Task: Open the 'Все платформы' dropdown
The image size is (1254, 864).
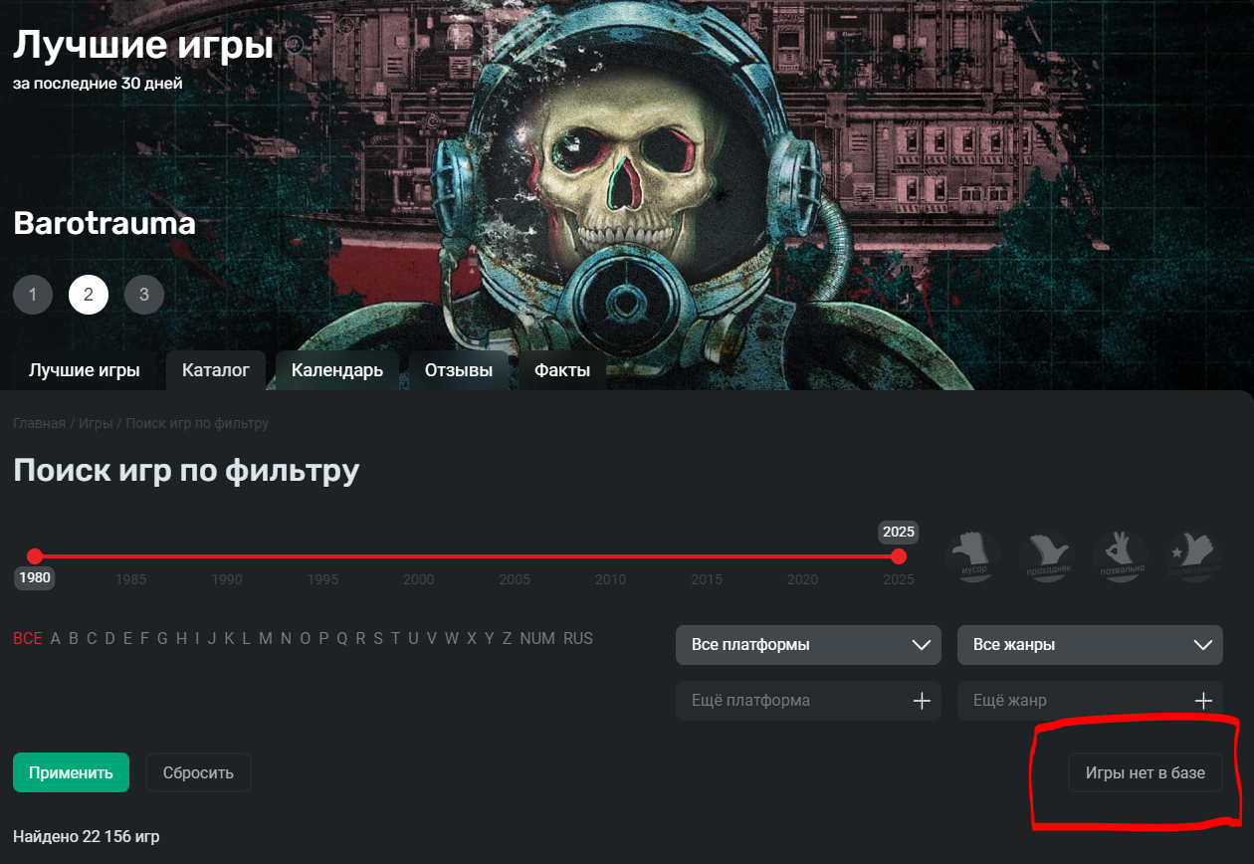Action: tap(808, 645)
